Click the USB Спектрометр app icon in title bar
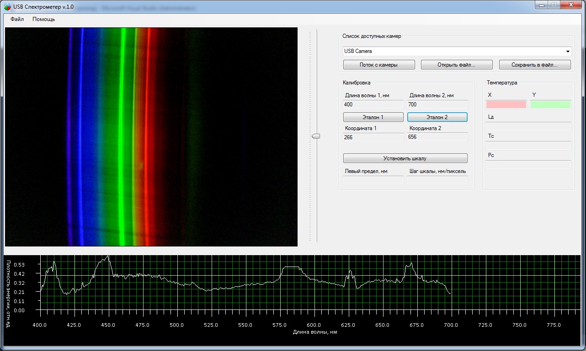Screen dimensions: 586x351 click(x=7, y=7)
